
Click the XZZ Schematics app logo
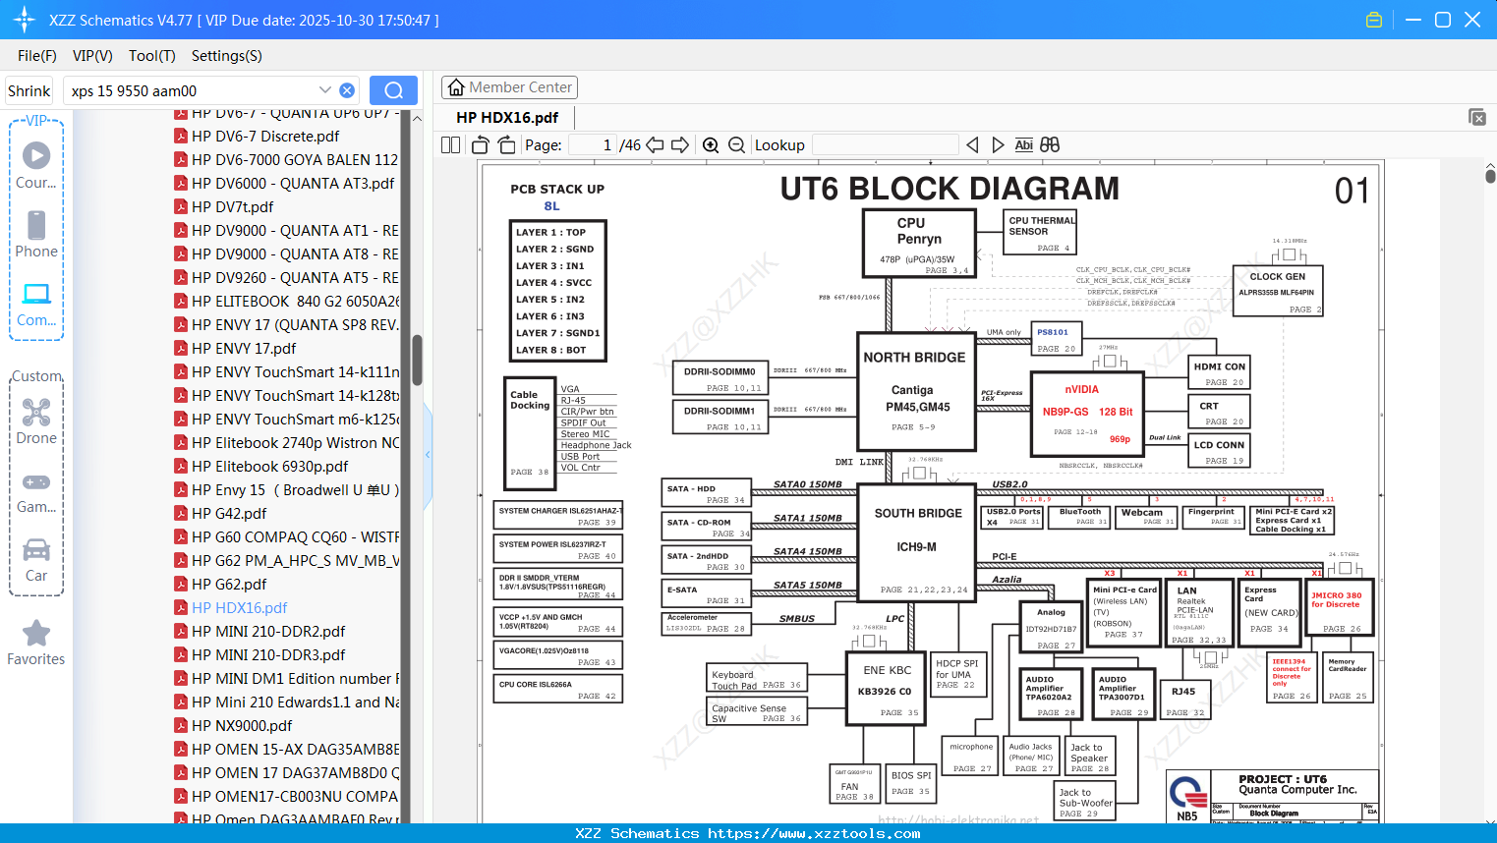[25, 20]
